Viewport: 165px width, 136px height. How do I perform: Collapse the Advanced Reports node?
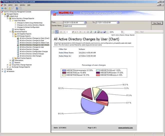tap(10, 32)
